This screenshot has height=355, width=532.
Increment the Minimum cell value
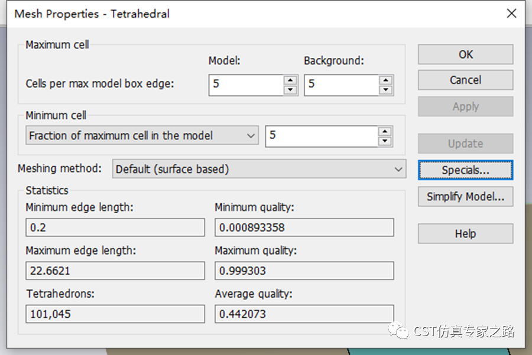386,131
